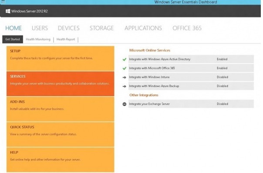Open the USERS tab

[x=40, y=28]
